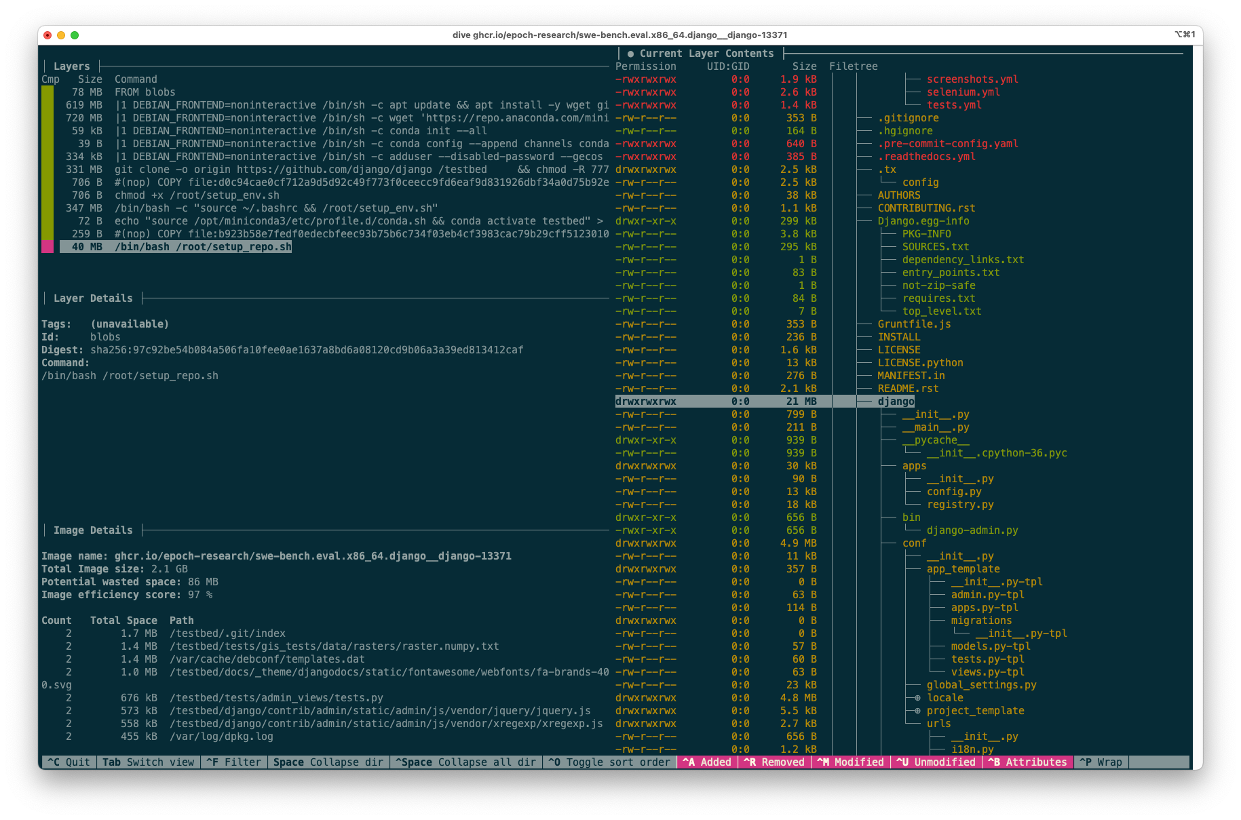This screenshot has height=820, width=1241.
Task: Click Quit in the bottom status bar
Action: pos(69,762)
